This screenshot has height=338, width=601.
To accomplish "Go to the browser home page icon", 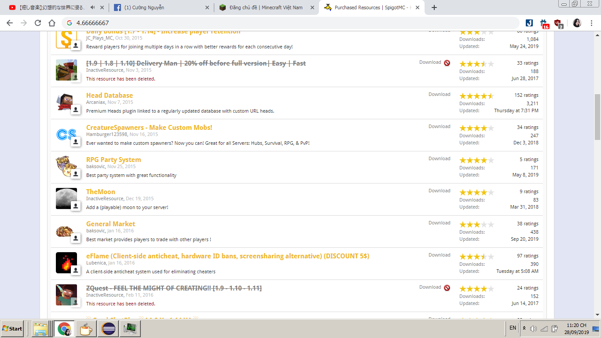I will pyautogui.click(x=52, y=23).
